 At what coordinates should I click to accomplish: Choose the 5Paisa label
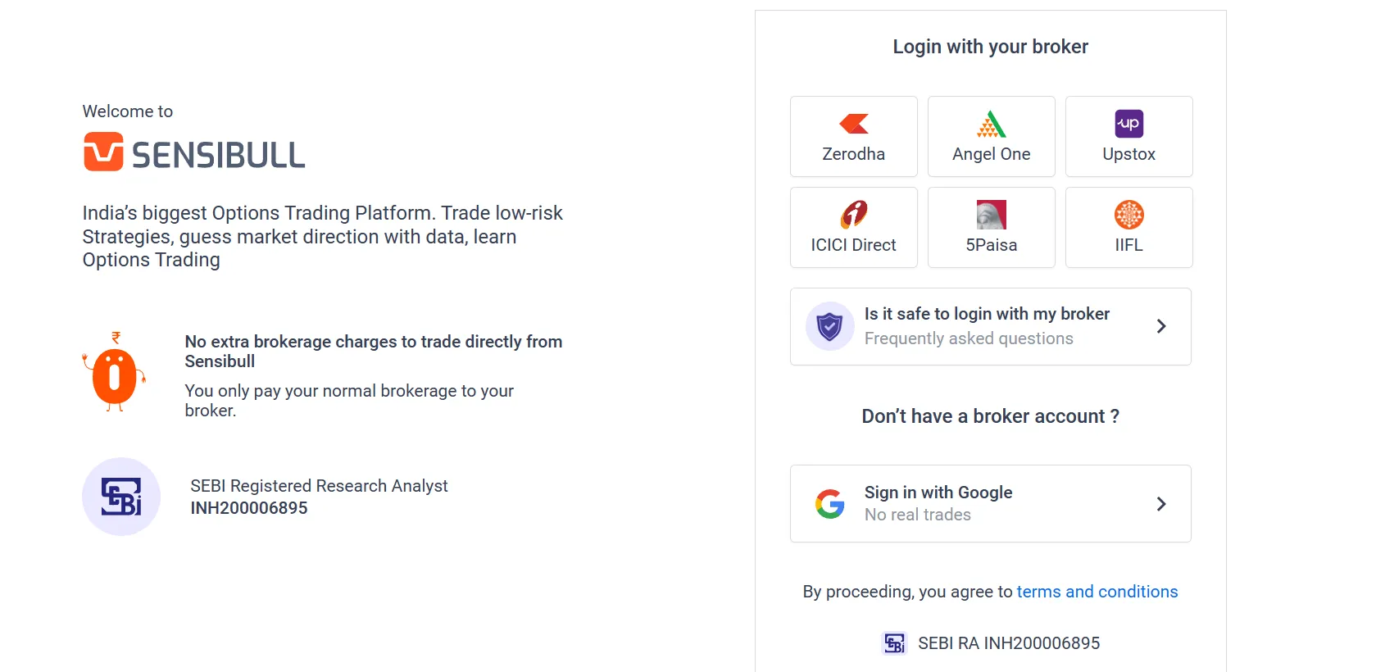[991, 245]
